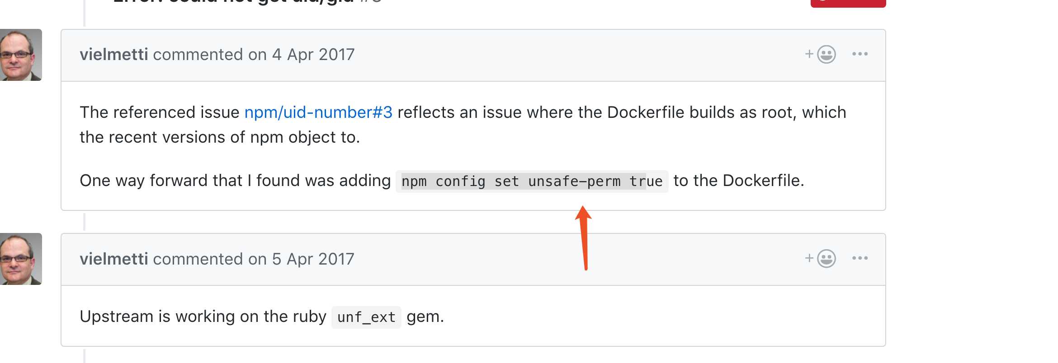Visit vielmetti's profile from the 5 Apr comment header

(x=114, y=259)
